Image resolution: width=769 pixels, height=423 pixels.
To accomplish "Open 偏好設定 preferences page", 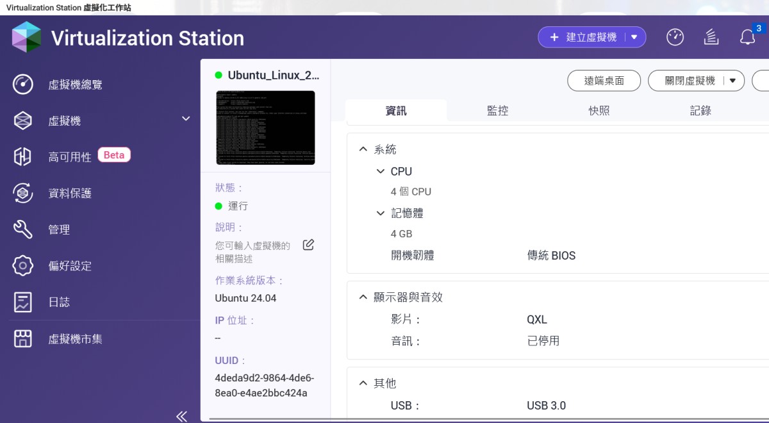I will [70, 266].
